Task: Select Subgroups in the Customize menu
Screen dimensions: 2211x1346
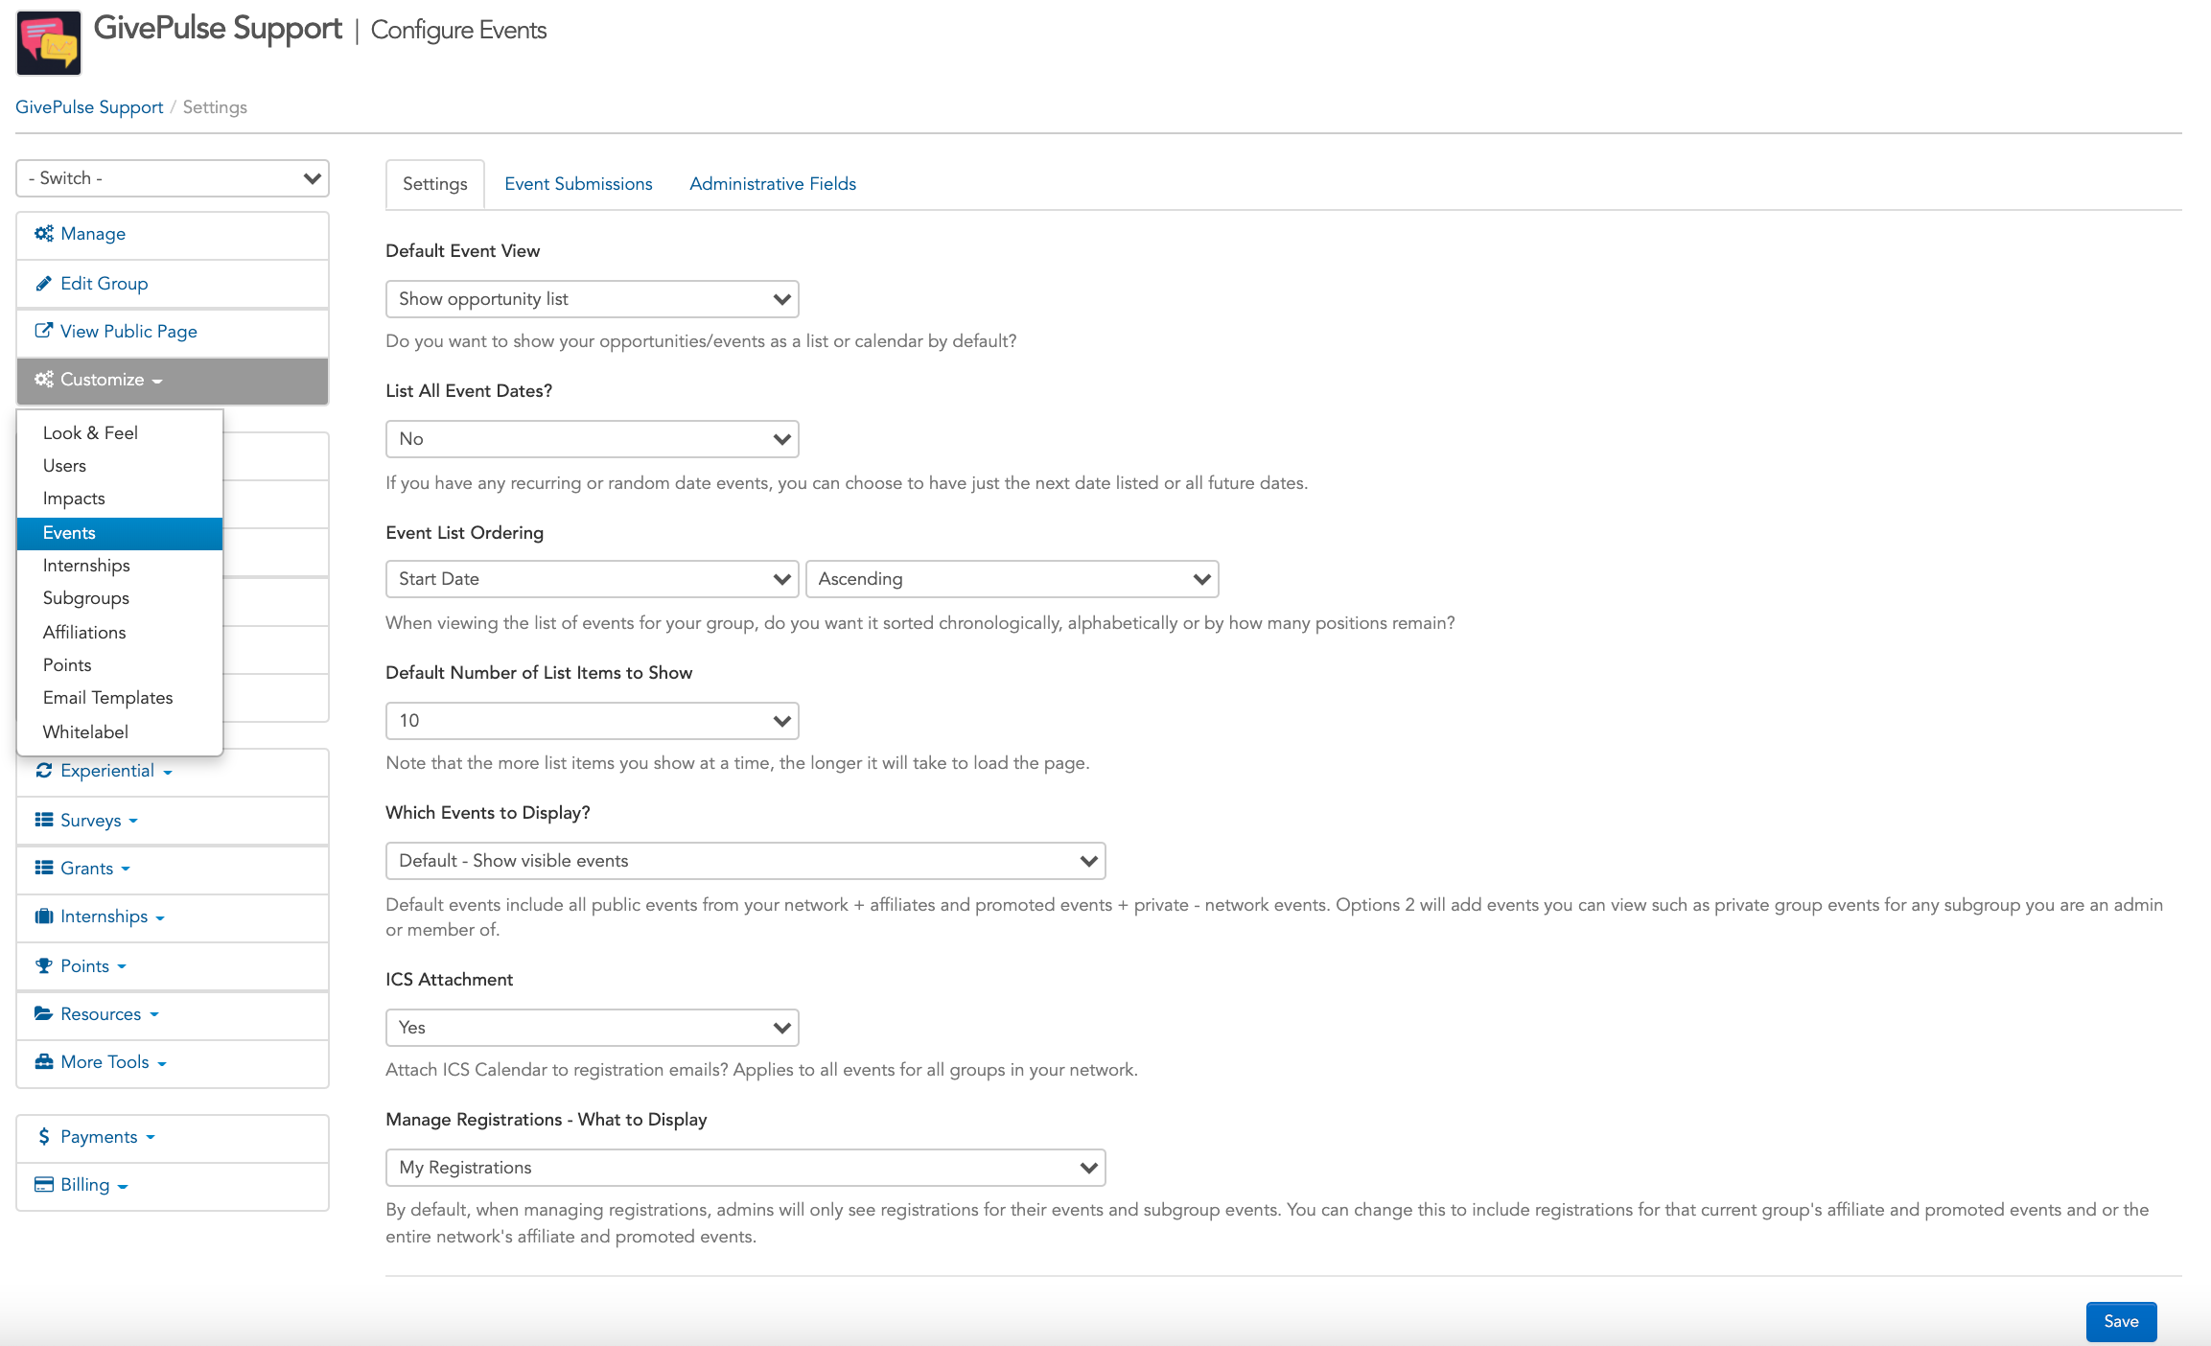Action: (120, 598)
